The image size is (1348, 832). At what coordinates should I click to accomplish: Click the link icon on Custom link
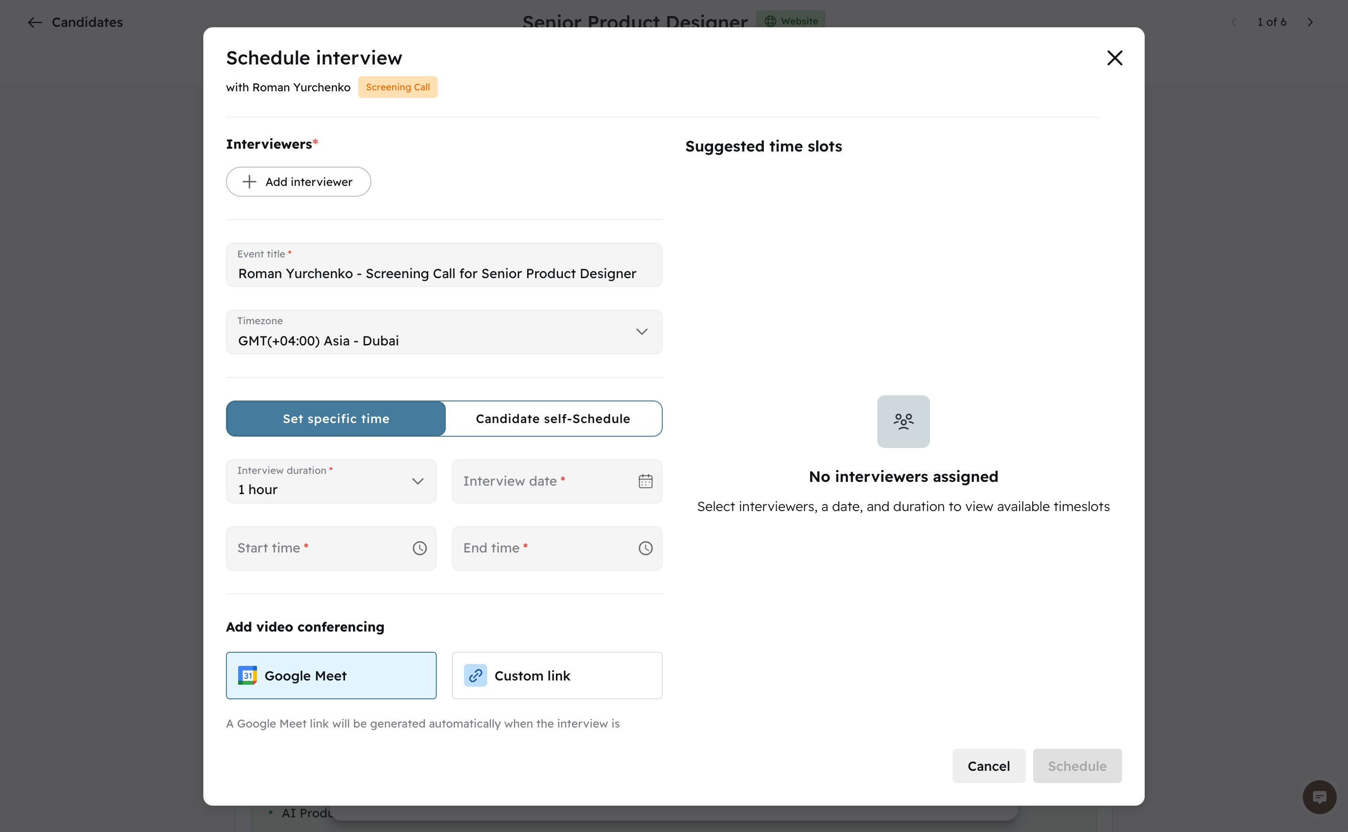pyautogui.click(x=475, y=675)
